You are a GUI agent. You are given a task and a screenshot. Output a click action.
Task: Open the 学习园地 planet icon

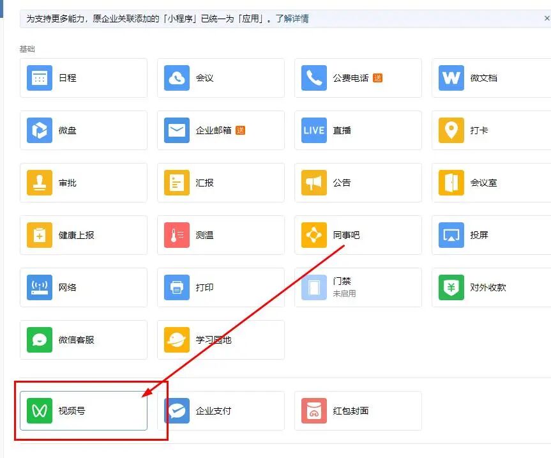click(x=177, y=340)
